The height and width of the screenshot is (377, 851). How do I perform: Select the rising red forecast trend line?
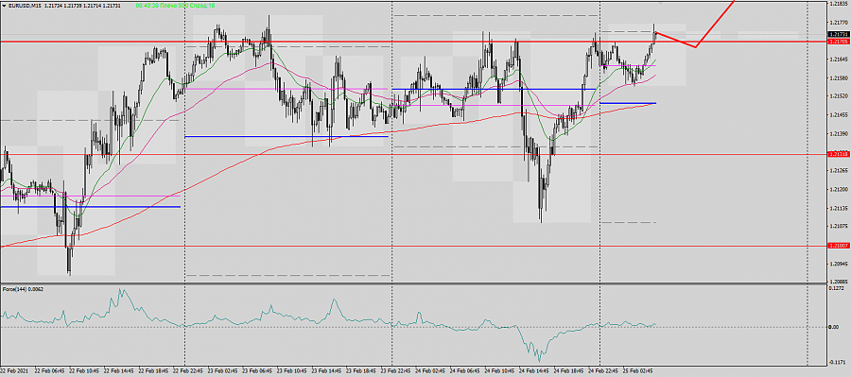[715, 24]
